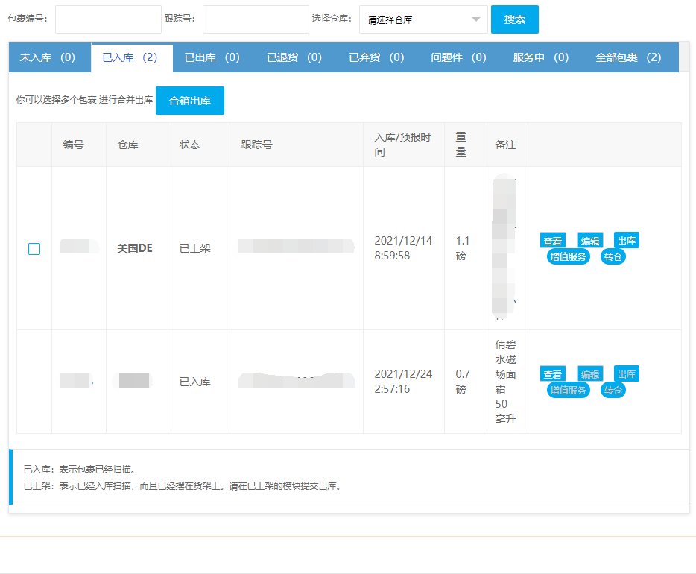Screen dimensions: 696x574
Task: Click 编辑 on the second package row
Action: click(x=589, y=373)
